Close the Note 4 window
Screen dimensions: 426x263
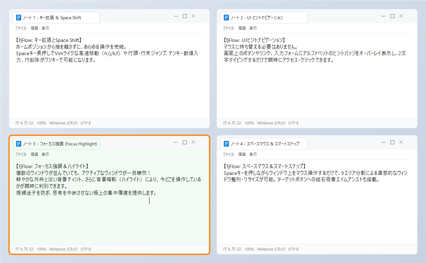click(401, 142)
